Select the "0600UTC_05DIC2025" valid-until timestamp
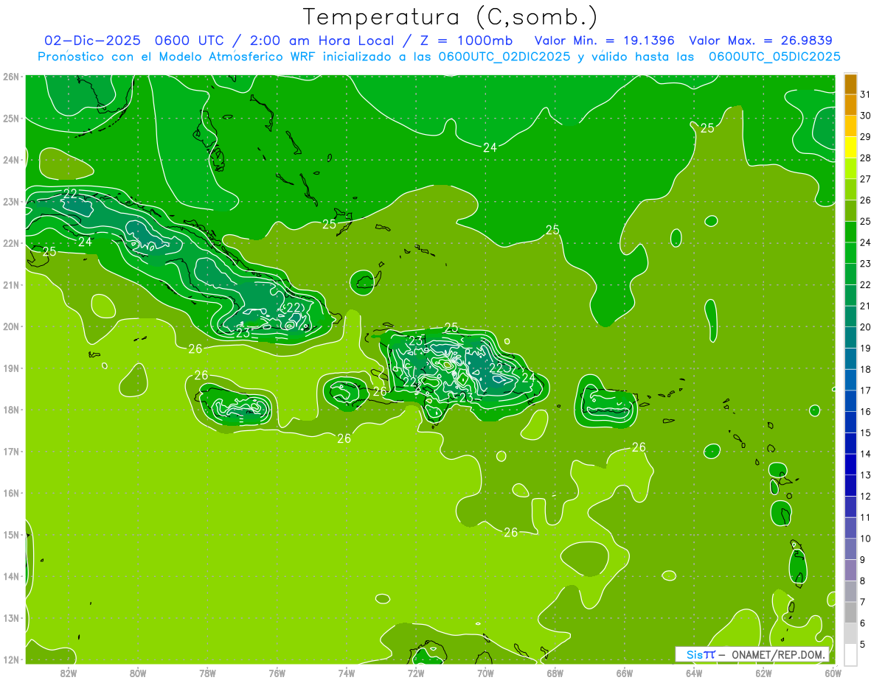The height and width of the screenshot is (683, 885). pos(774,57)
